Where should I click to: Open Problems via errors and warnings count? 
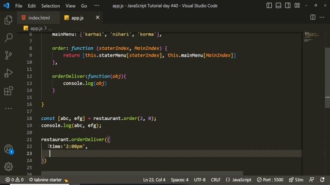point(14,180)
